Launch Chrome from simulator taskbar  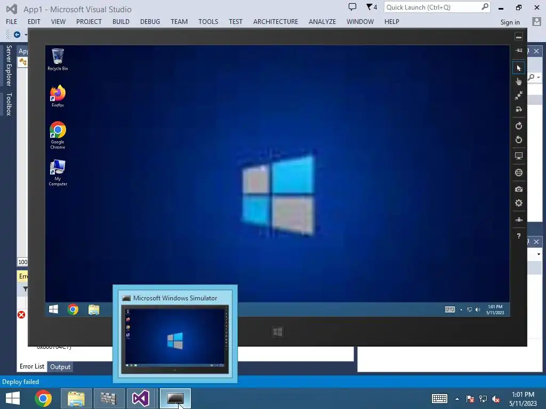(x=73, y=309)
